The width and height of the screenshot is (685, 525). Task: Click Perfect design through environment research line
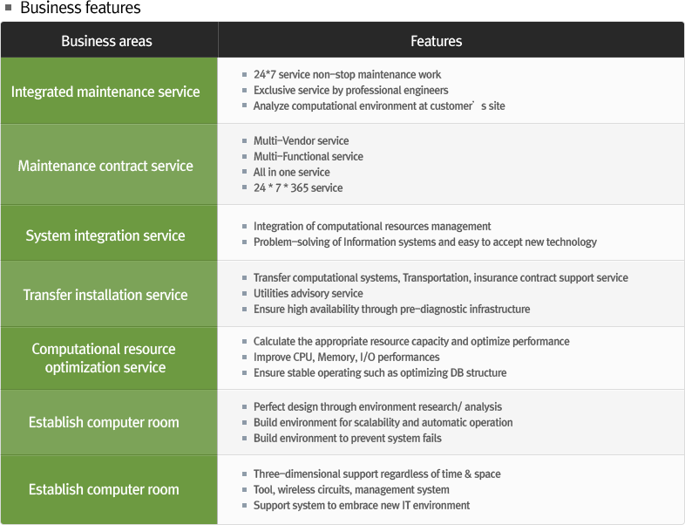coord(377,407)
